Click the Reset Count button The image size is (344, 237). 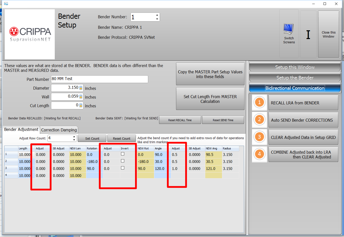[x=121, y=138]
